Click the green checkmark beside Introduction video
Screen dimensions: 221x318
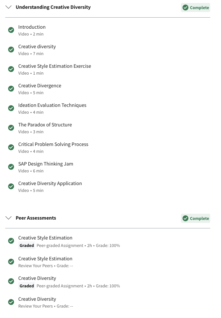11,30
